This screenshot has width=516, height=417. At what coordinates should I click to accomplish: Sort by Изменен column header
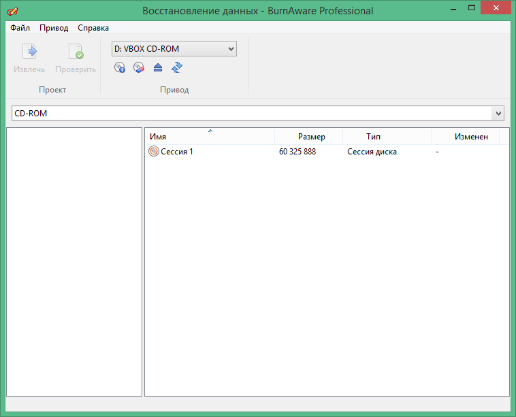pyautogui.click(x=470, y=137)
